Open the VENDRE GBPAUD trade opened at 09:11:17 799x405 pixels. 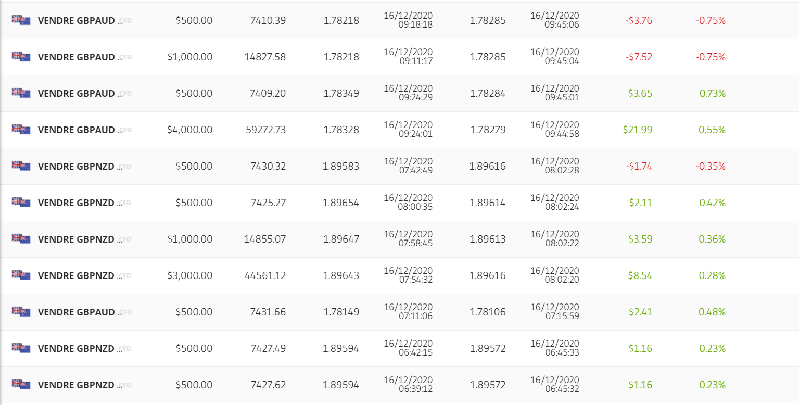pos(76,57)
